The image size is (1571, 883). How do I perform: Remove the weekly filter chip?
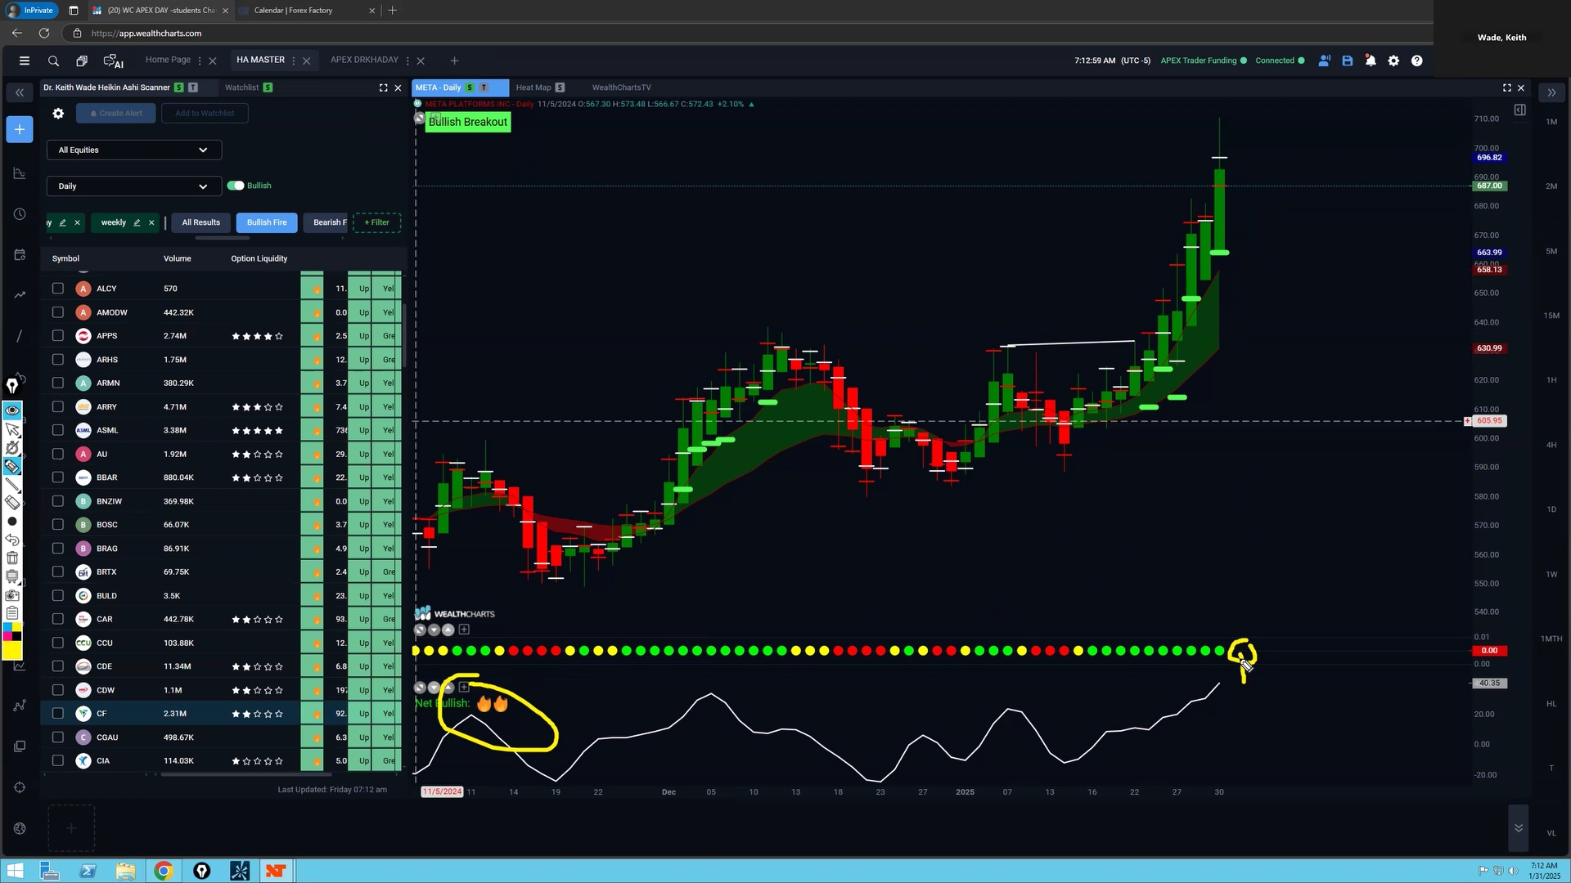point(151,222)
